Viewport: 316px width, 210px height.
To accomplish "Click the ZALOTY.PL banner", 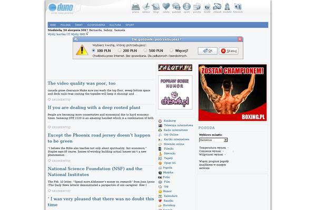I will pyautogui.click(x=175, y=68).
